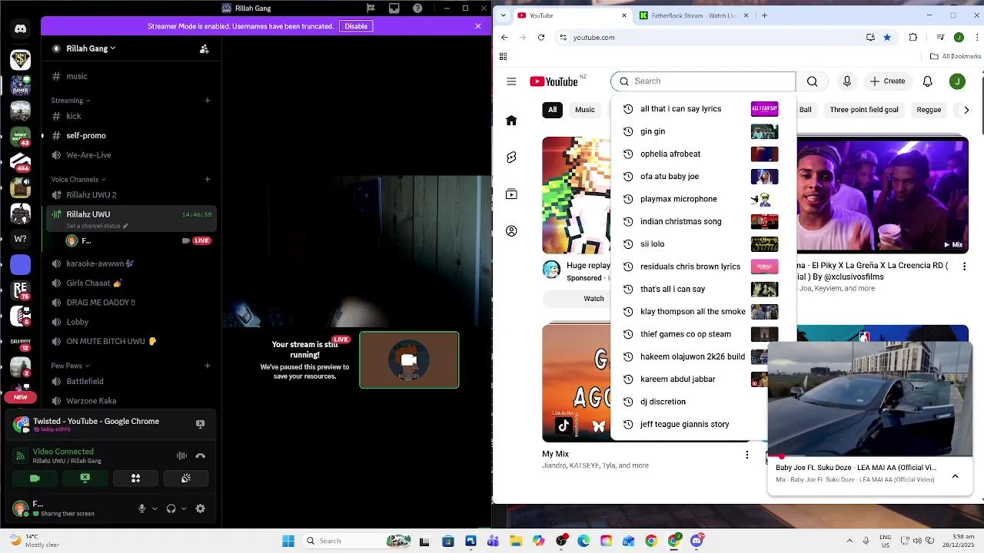The width and height of the screenshot is (984, 553).
Task: Choose 'dj discretion' search suggestion
Action: tap(703, 402)
